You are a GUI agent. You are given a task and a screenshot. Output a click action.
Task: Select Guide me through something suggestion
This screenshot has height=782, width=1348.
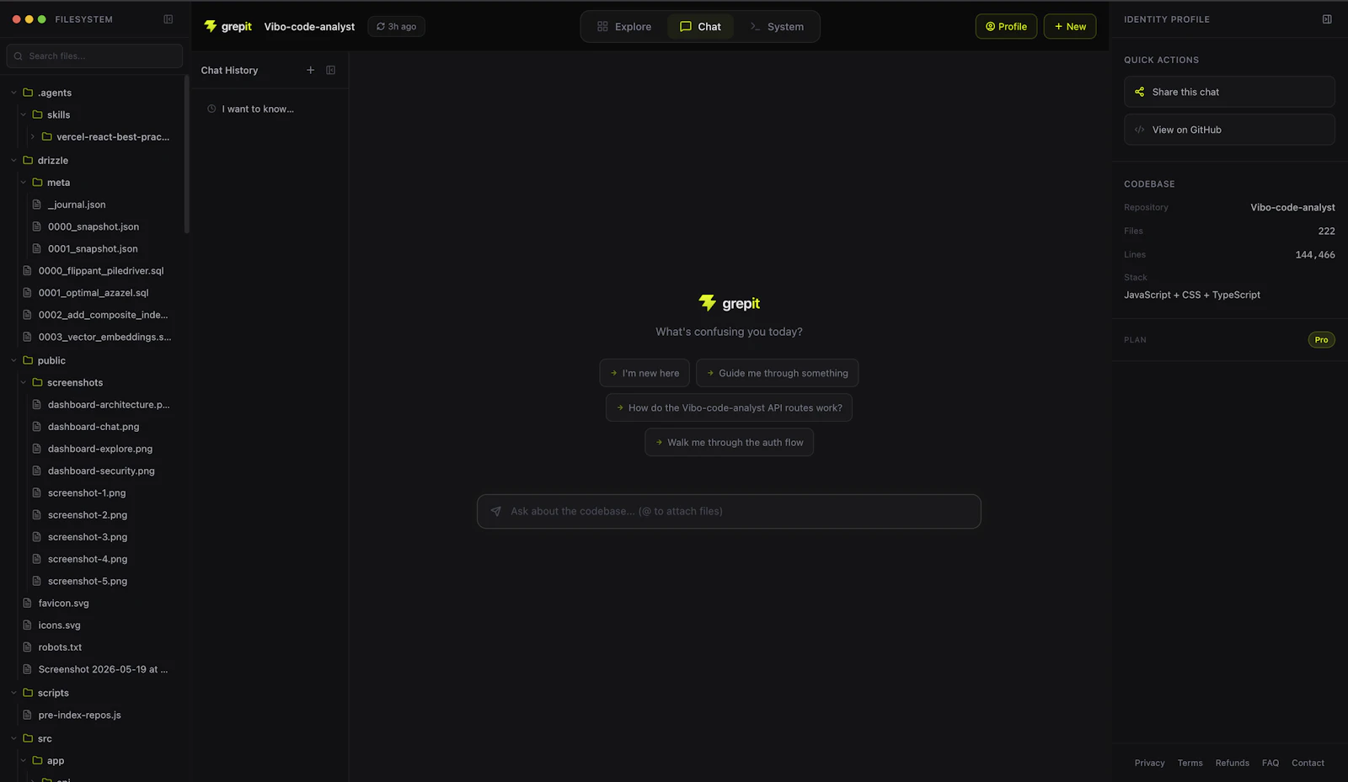pos(778,373)
